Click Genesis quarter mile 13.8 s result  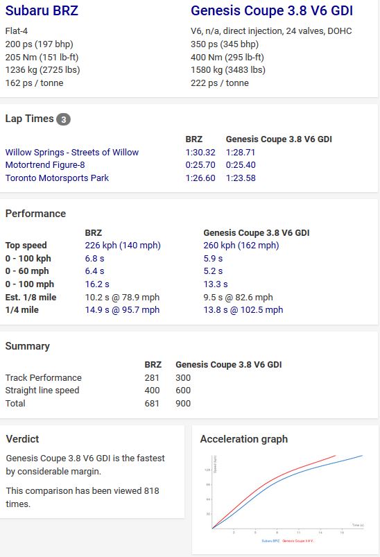(x=243, y=310)
